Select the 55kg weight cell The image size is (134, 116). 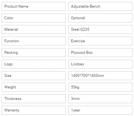(100, 87)
